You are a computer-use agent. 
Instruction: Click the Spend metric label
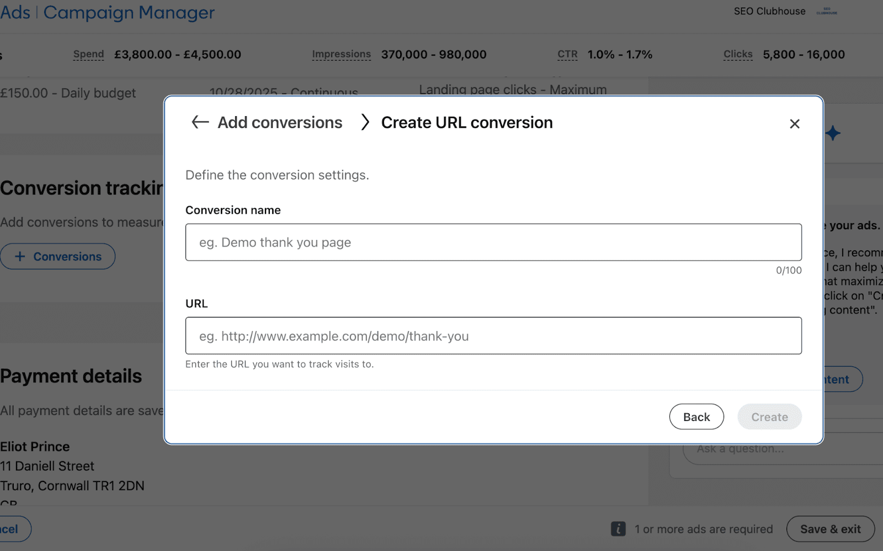(x=88, y=55)
